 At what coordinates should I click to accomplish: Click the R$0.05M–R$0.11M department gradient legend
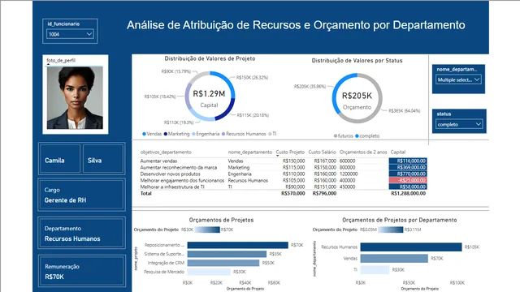click(x=390, y=230)
